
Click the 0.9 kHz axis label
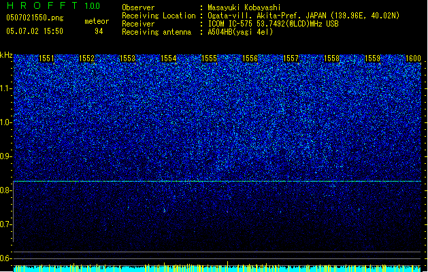click(x=6, y=156)
